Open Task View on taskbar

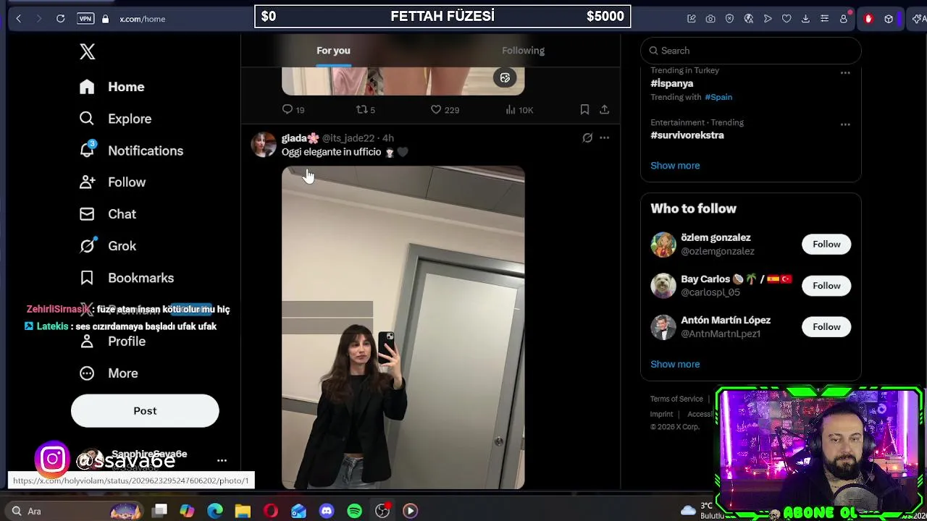point(160,511)
